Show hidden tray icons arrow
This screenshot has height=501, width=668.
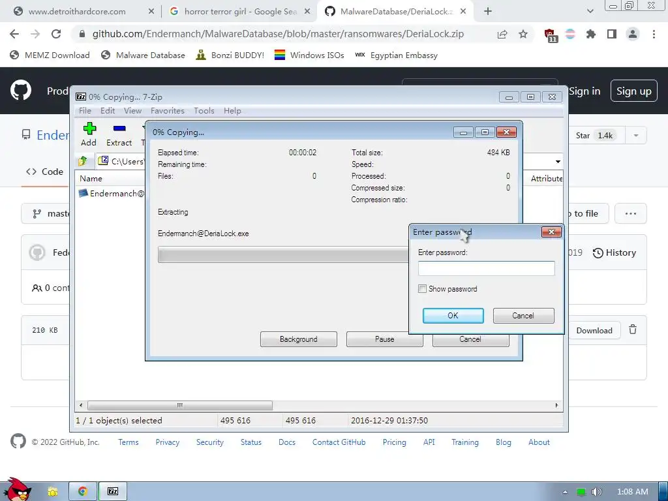point(565,492)
